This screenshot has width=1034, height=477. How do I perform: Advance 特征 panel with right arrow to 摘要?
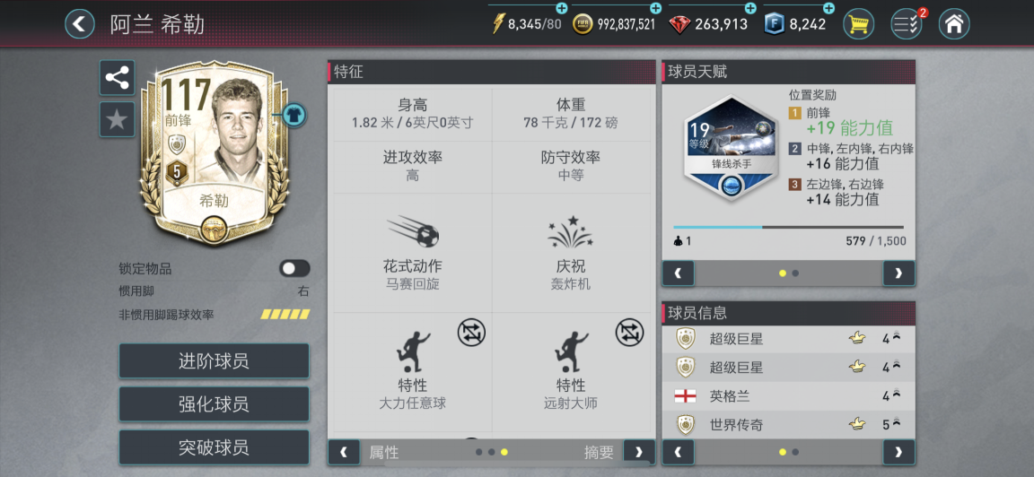point(638,452)
